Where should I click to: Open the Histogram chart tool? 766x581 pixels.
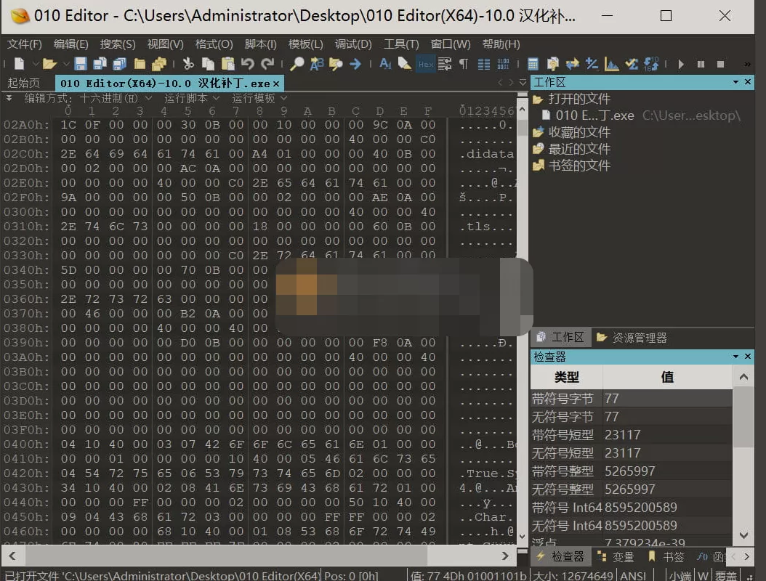pyautogui.click(x=612, y=64)
